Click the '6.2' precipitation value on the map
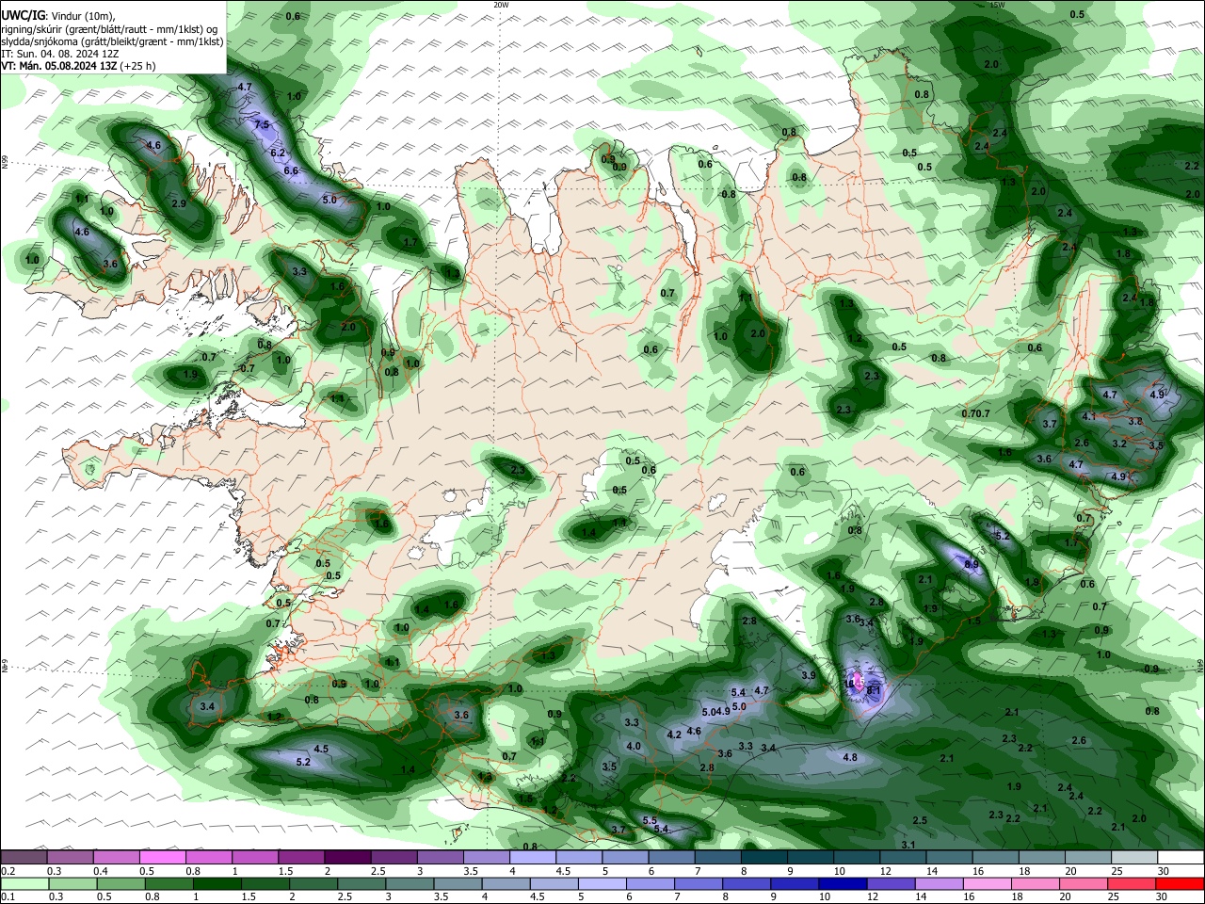Screen dimensions: 1205x904 pyautogui.click(x=278, y=153)
